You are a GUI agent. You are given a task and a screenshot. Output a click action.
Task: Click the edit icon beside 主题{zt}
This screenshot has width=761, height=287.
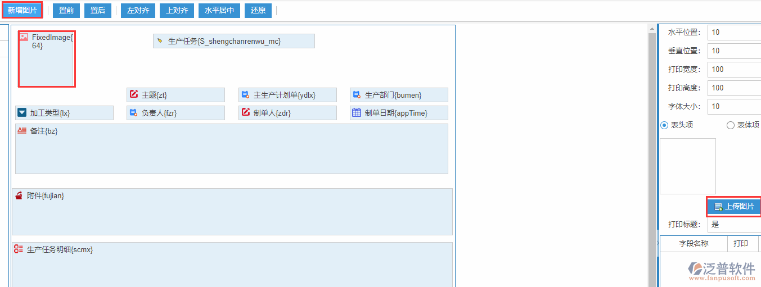point(134,94)
